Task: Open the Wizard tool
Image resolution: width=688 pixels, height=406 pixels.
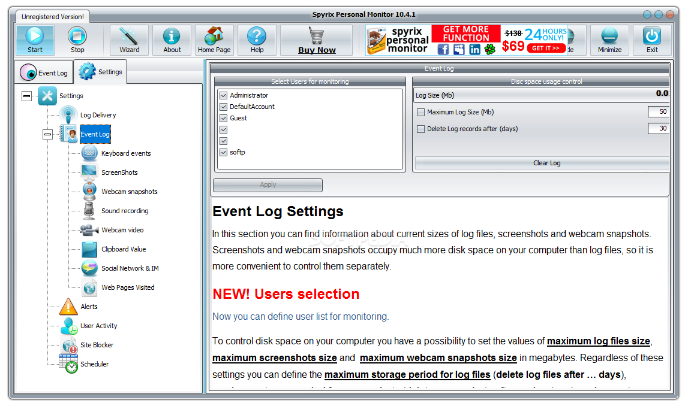Action: [x=129, y=40]
